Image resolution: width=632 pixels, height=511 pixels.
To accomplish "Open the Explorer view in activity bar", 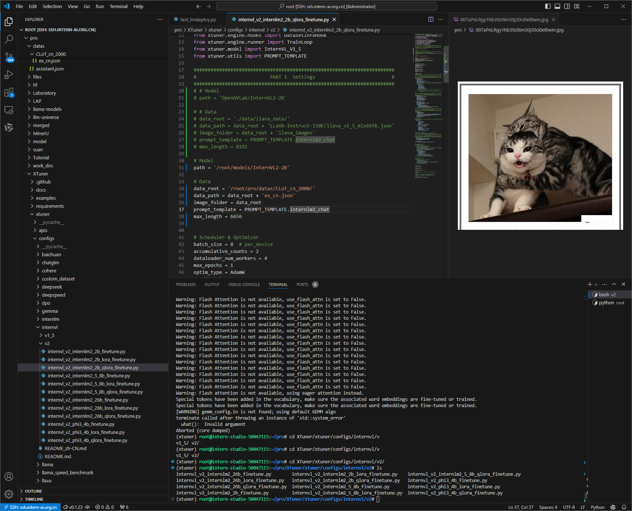I will tap(9, 22).
